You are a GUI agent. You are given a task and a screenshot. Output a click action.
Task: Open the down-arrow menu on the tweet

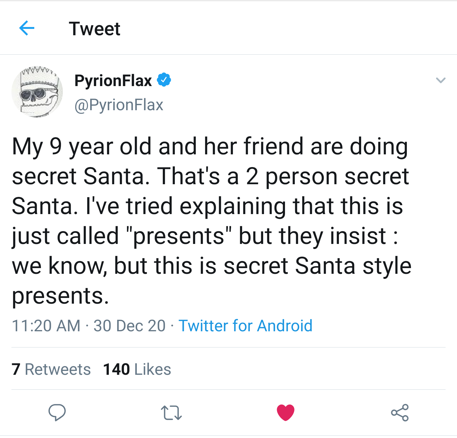pyautogui.click(x=440, y=80)
